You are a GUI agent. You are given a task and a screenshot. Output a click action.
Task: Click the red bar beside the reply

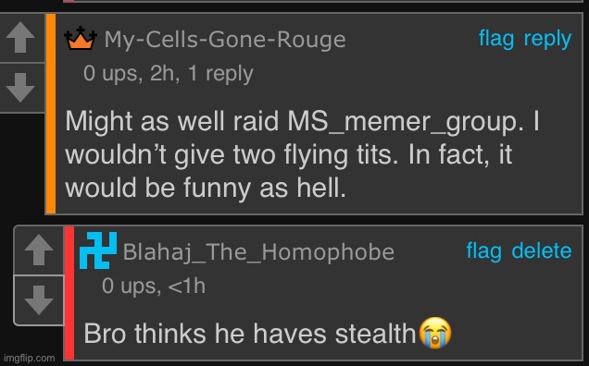coord(69,293)
